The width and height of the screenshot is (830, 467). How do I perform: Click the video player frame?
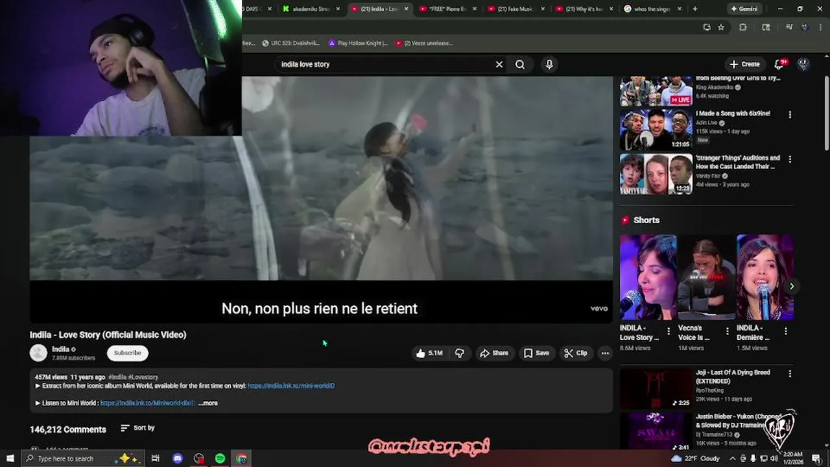click(x=321, y=200)
